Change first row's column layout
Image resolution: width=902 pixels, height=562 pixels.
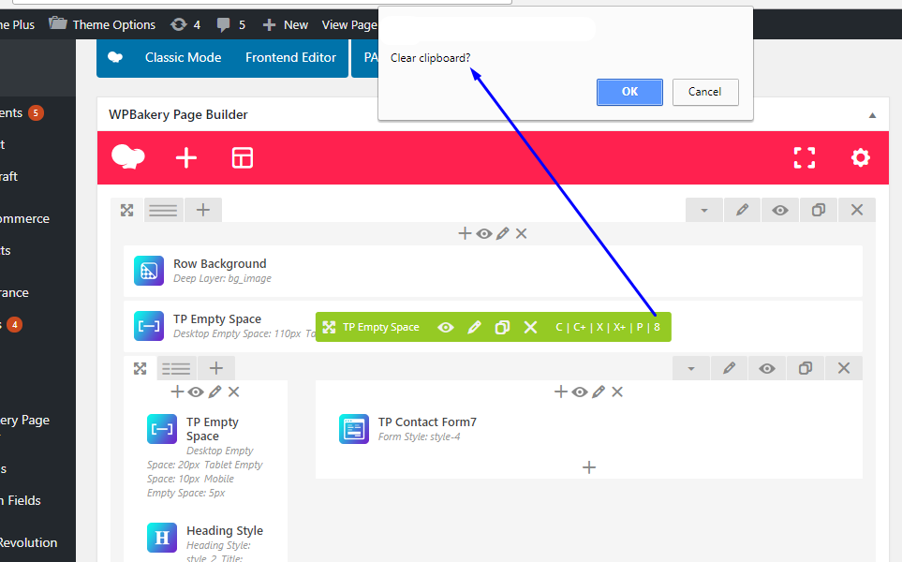click(x=163, y=210)
